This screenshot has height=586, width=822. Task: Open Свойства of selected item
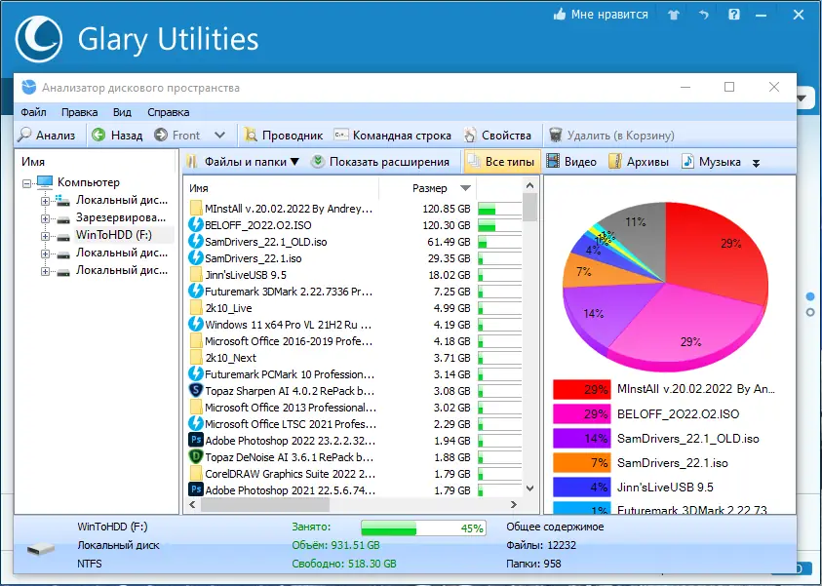[497, 136]
